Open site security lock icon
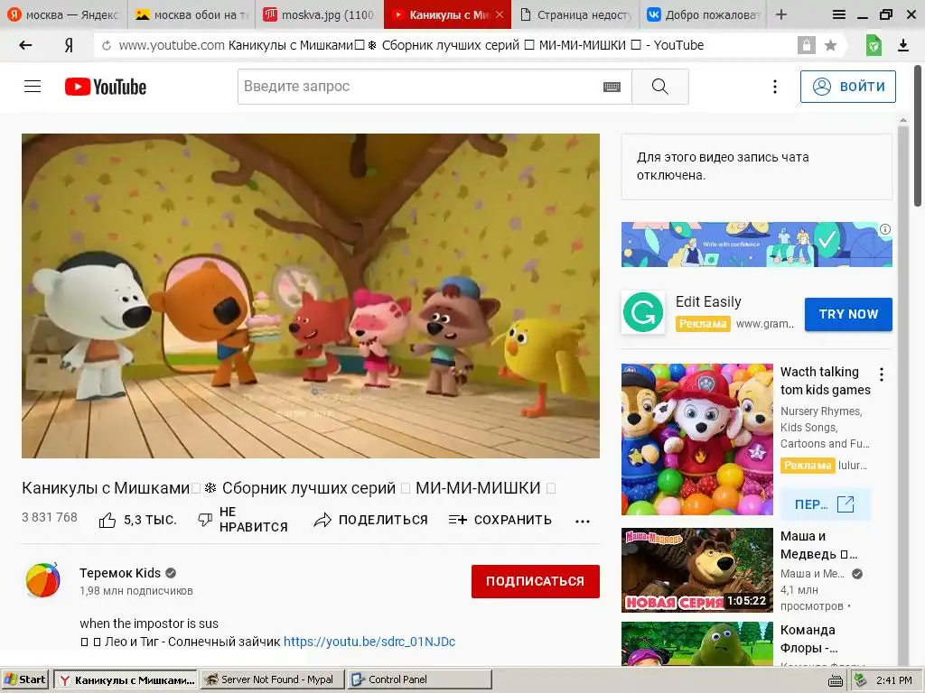 tap(806, 45)
